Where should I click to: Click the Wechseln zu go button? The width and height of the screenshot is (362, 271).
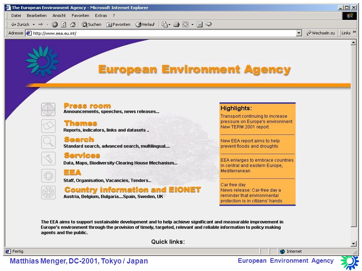point(321,33)
